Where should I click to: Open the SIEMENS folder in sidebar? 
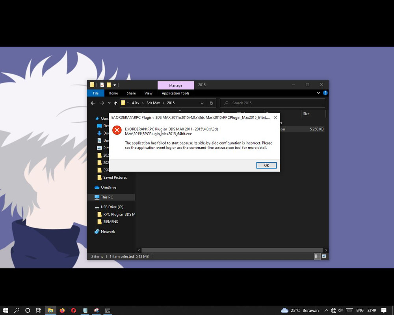coord(108,222)
